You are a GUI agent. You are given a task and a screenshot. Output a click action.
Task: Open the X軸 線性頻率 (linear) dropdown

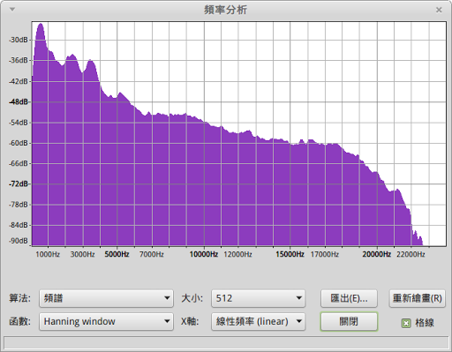tap(258, 321)
